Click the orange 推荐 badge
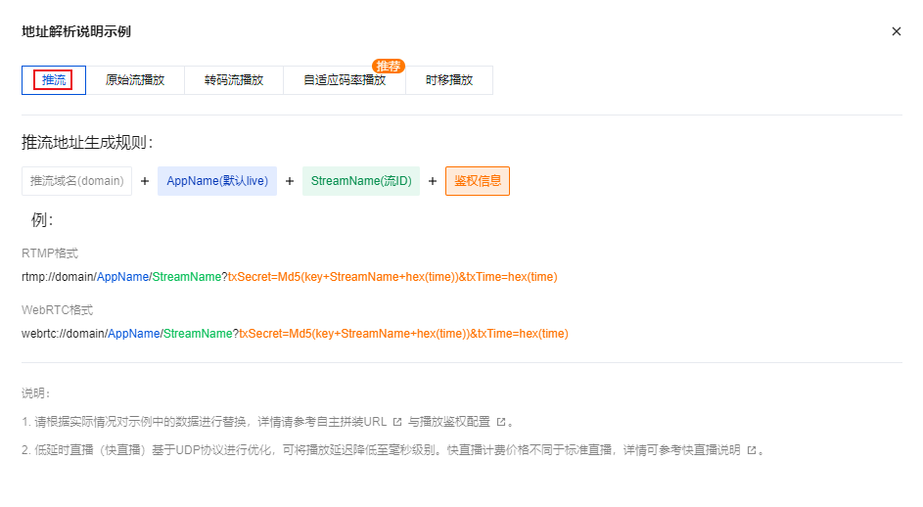The width and height of the screenshot is (923, 507). point(389,66)
